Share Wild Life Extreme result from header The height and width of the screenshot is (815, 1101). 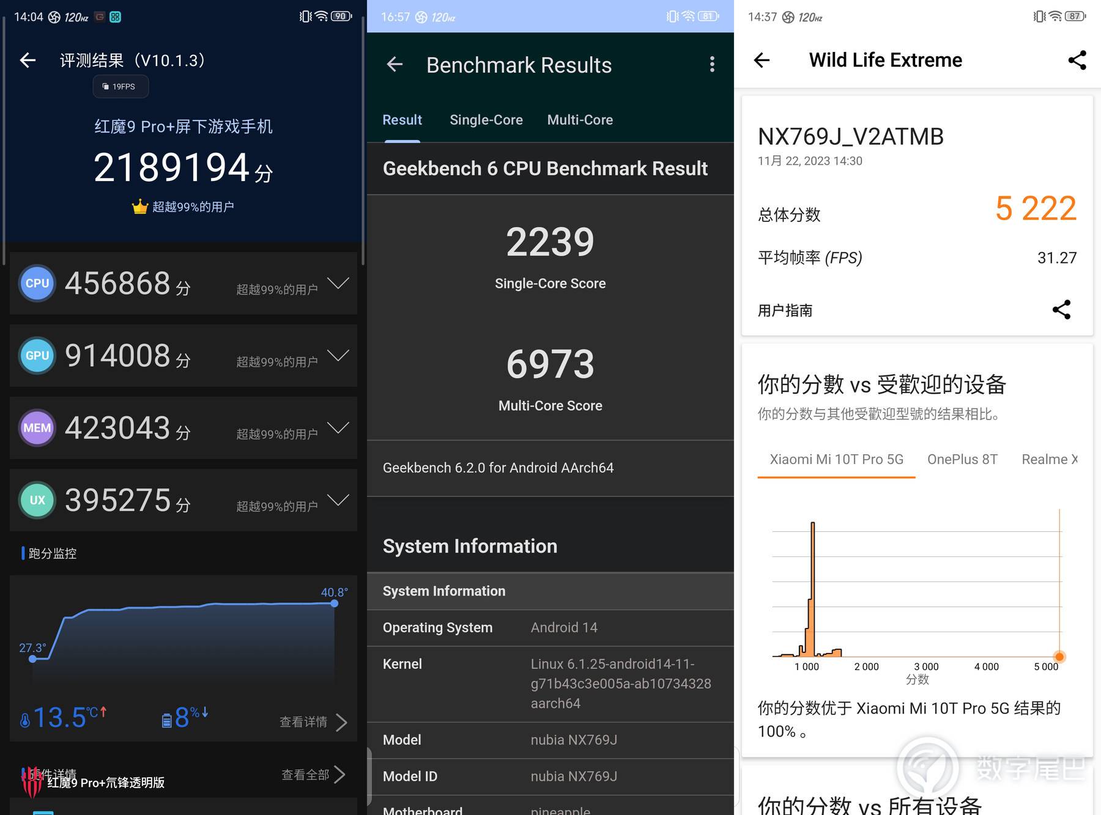(x=1077, y=60)
